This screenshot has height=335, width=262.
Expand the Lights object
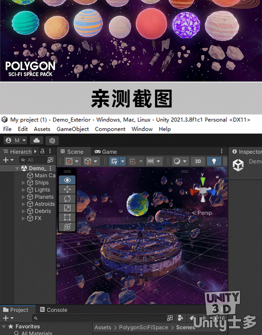click(23, 190)
